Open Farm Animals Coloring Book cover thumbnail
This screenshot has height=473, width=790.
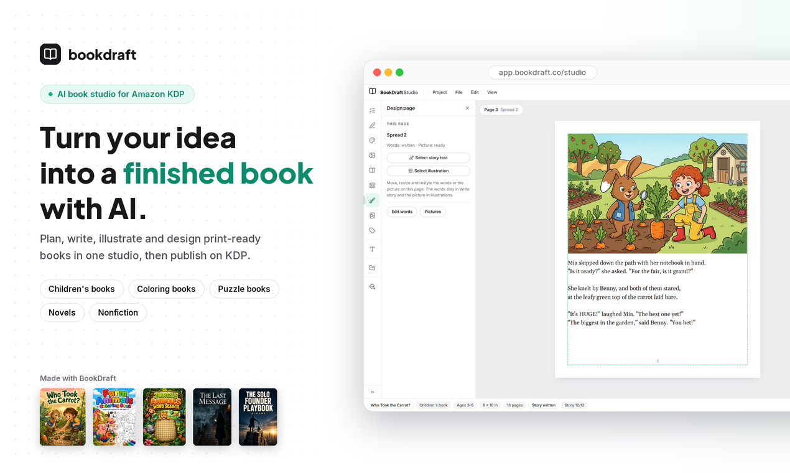[x=114, y=417]
